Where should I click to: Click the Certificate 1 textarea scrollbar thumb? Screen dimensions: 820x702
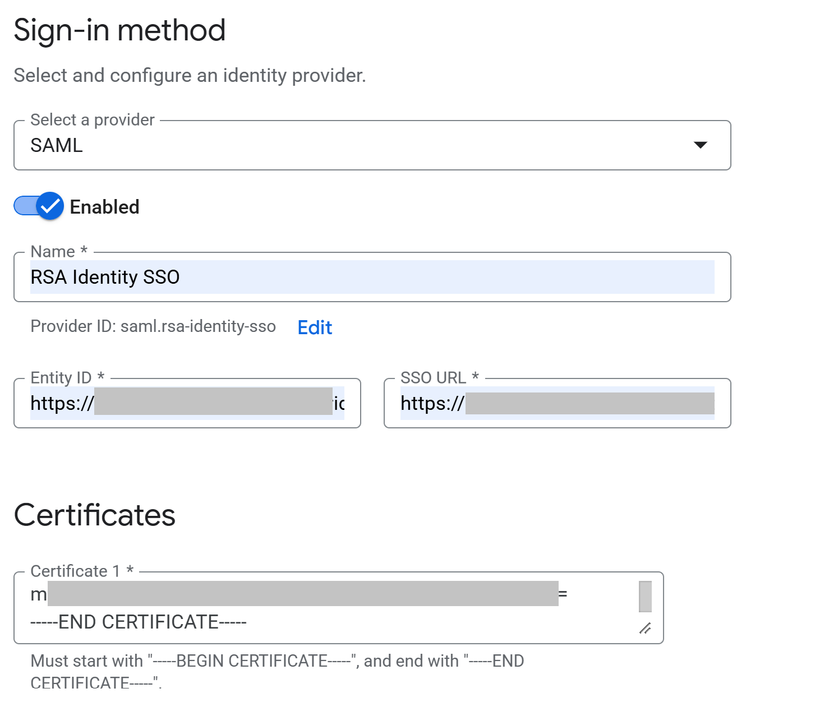tap(645, 597)
